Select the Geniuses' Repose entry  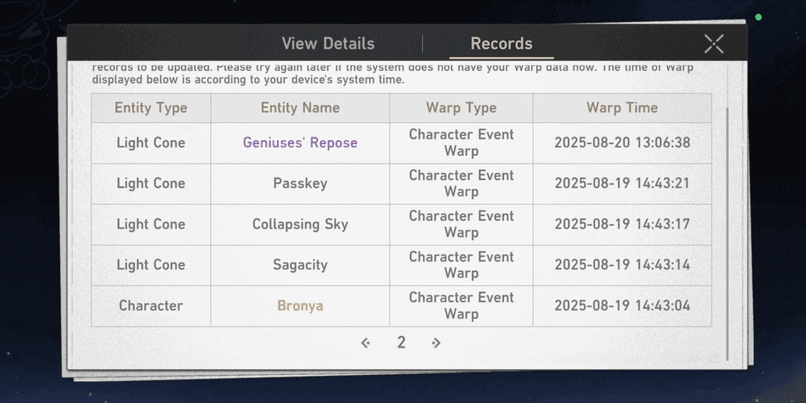pyautogui.click(x=300, y=143)
